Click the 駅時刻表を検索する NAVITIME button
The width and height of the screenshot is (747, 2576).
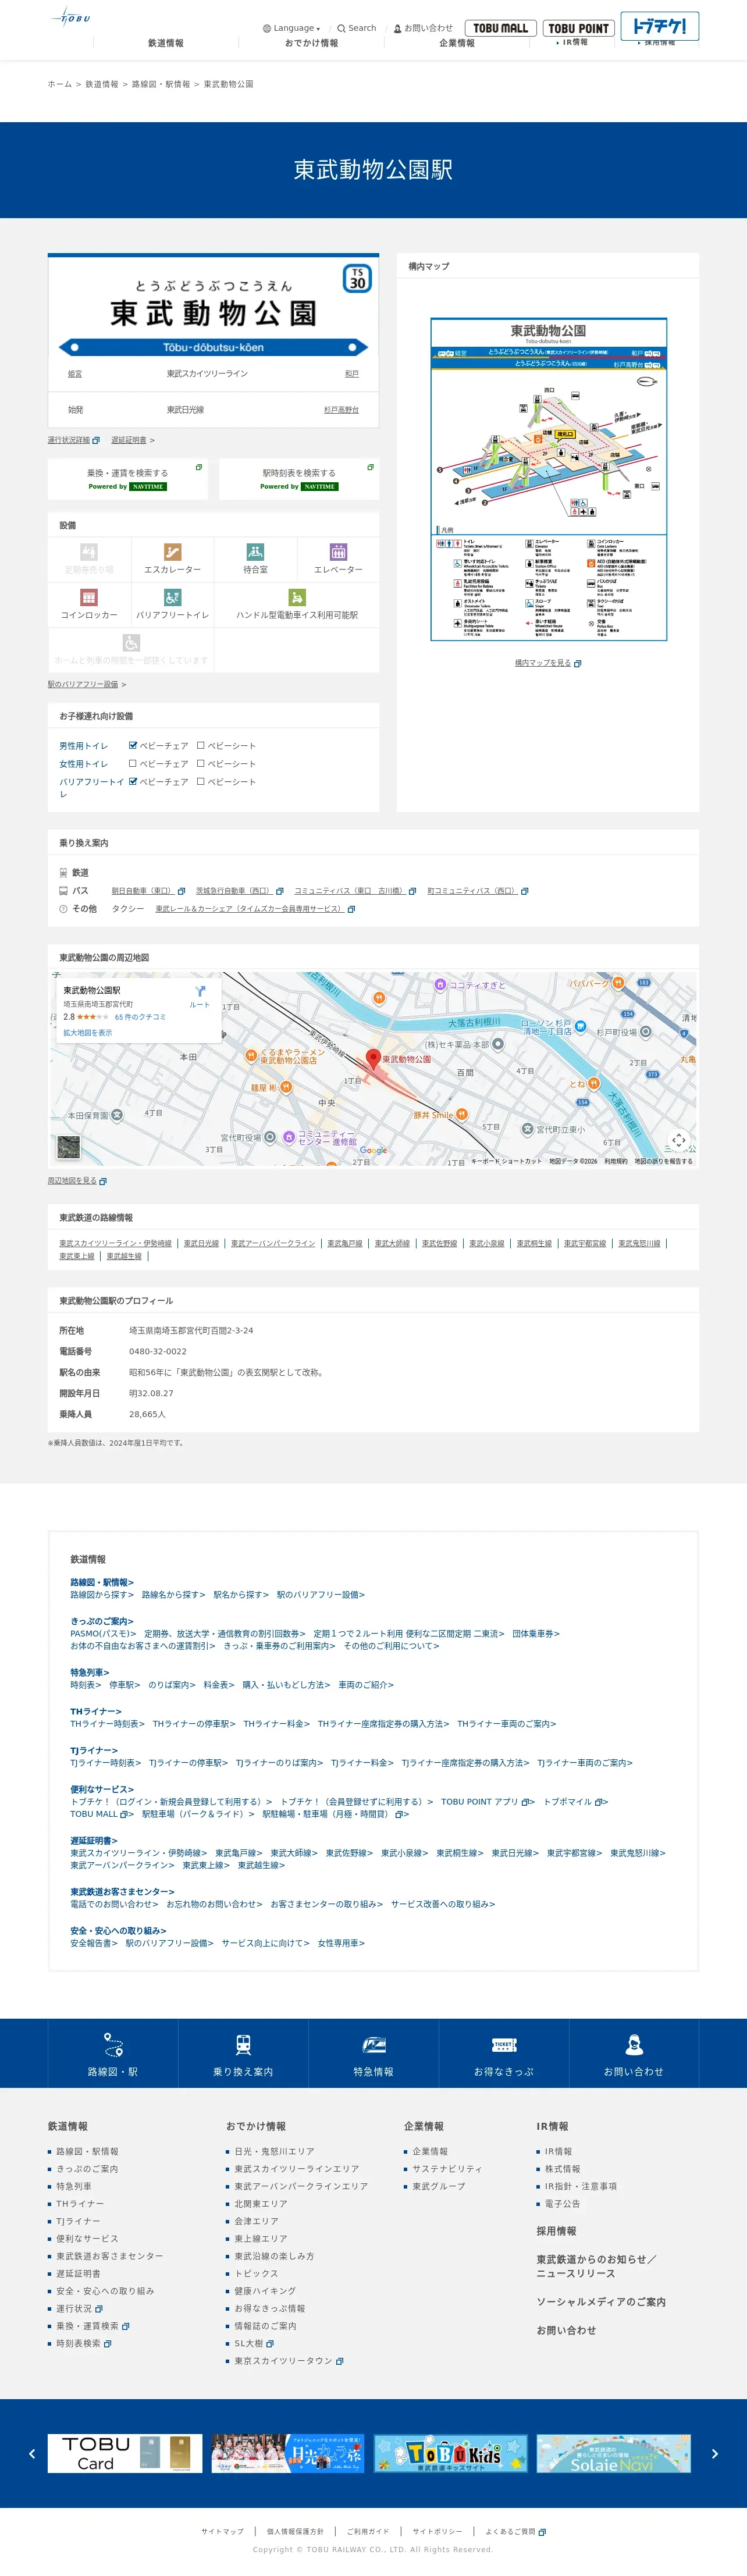coord(299,479)
